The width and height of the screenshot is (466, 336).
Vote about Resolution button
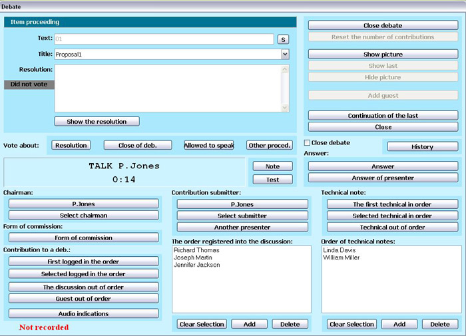(x=71, y=145)
